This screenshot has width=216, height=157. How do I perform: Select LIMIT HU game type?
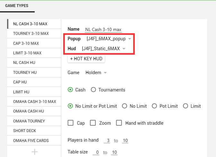(x=34, y=92)
